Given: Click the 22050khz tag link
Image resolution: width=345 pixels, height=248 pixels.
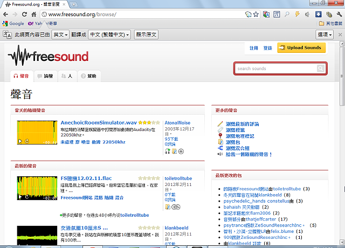Looking at the screenshot, I should (x=114, y=142).
